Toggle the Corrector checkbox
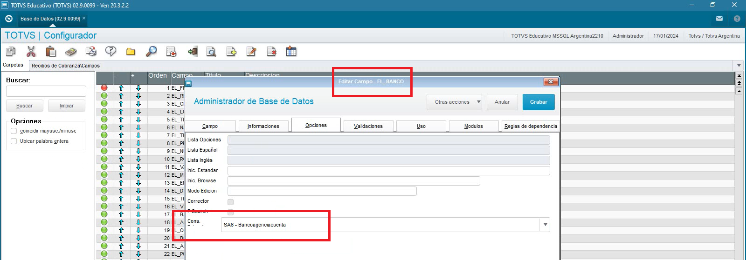746x260 pixels. click(x=230, y=202)
